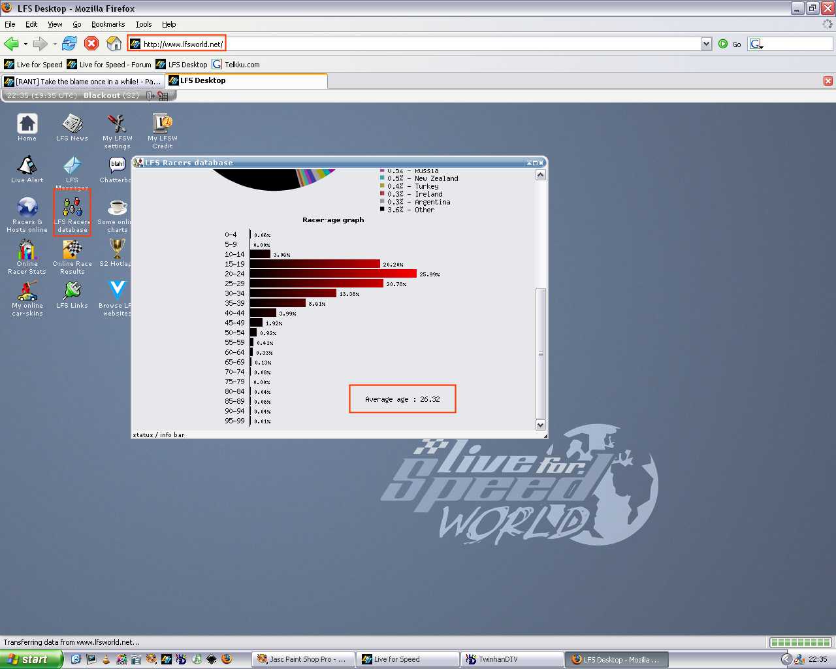Open My online car-skins icon

(27, 298)
